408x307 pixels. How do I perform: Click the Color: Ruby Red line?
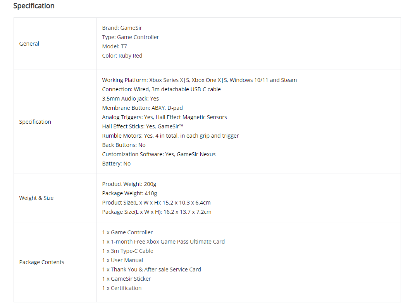[122, 56]
